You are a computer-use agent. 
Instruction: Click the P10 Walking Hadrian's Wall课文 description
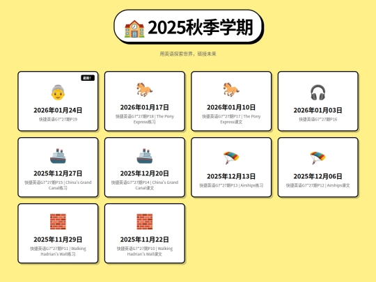tap(145, 251)
